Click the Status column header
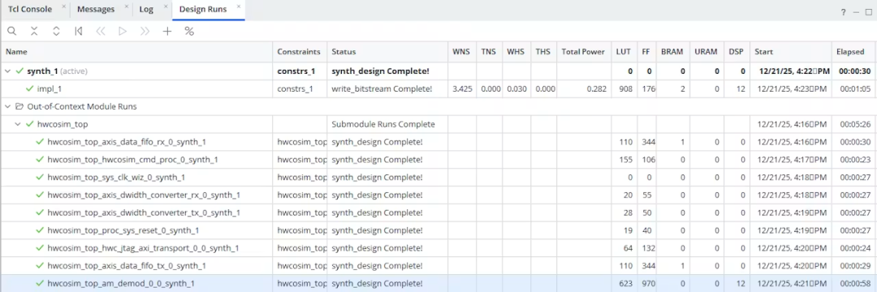Image resolution: width=877 pixels, height=292 pixels. [387, 51]
